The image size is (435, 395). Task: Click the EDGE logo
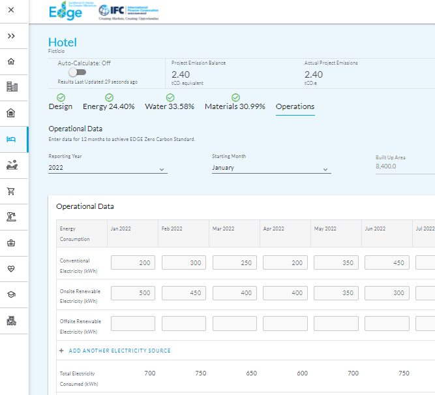(66, 11)
